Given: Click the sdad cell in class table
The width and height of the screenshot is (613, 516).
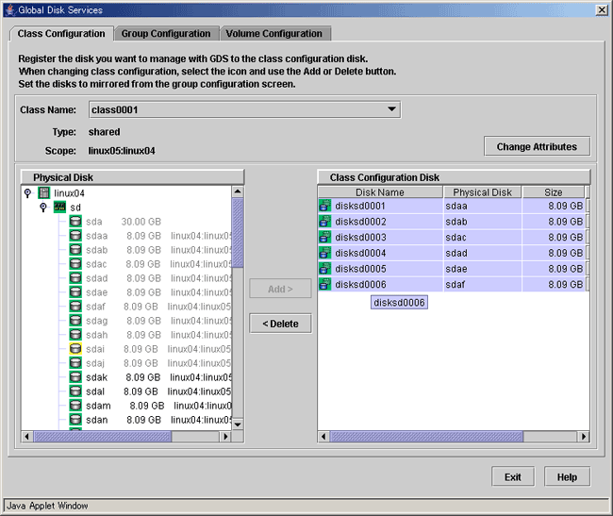Looking at the screenshot, I should (483, 253).
